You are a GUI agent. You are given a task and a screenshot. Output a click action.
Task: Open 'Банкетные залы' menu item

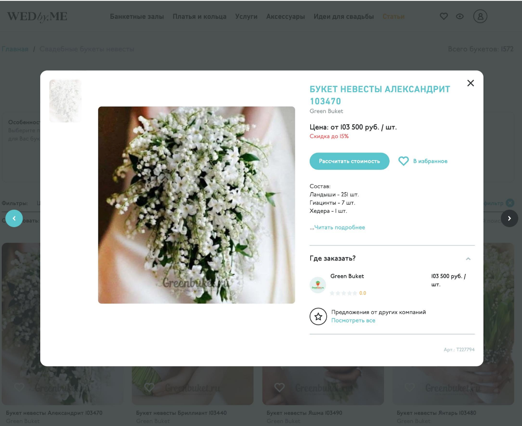[x=137, y=17]
